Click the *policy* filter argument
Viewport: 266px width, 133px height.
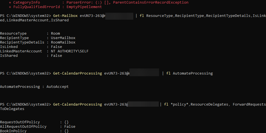pos(180,104)
